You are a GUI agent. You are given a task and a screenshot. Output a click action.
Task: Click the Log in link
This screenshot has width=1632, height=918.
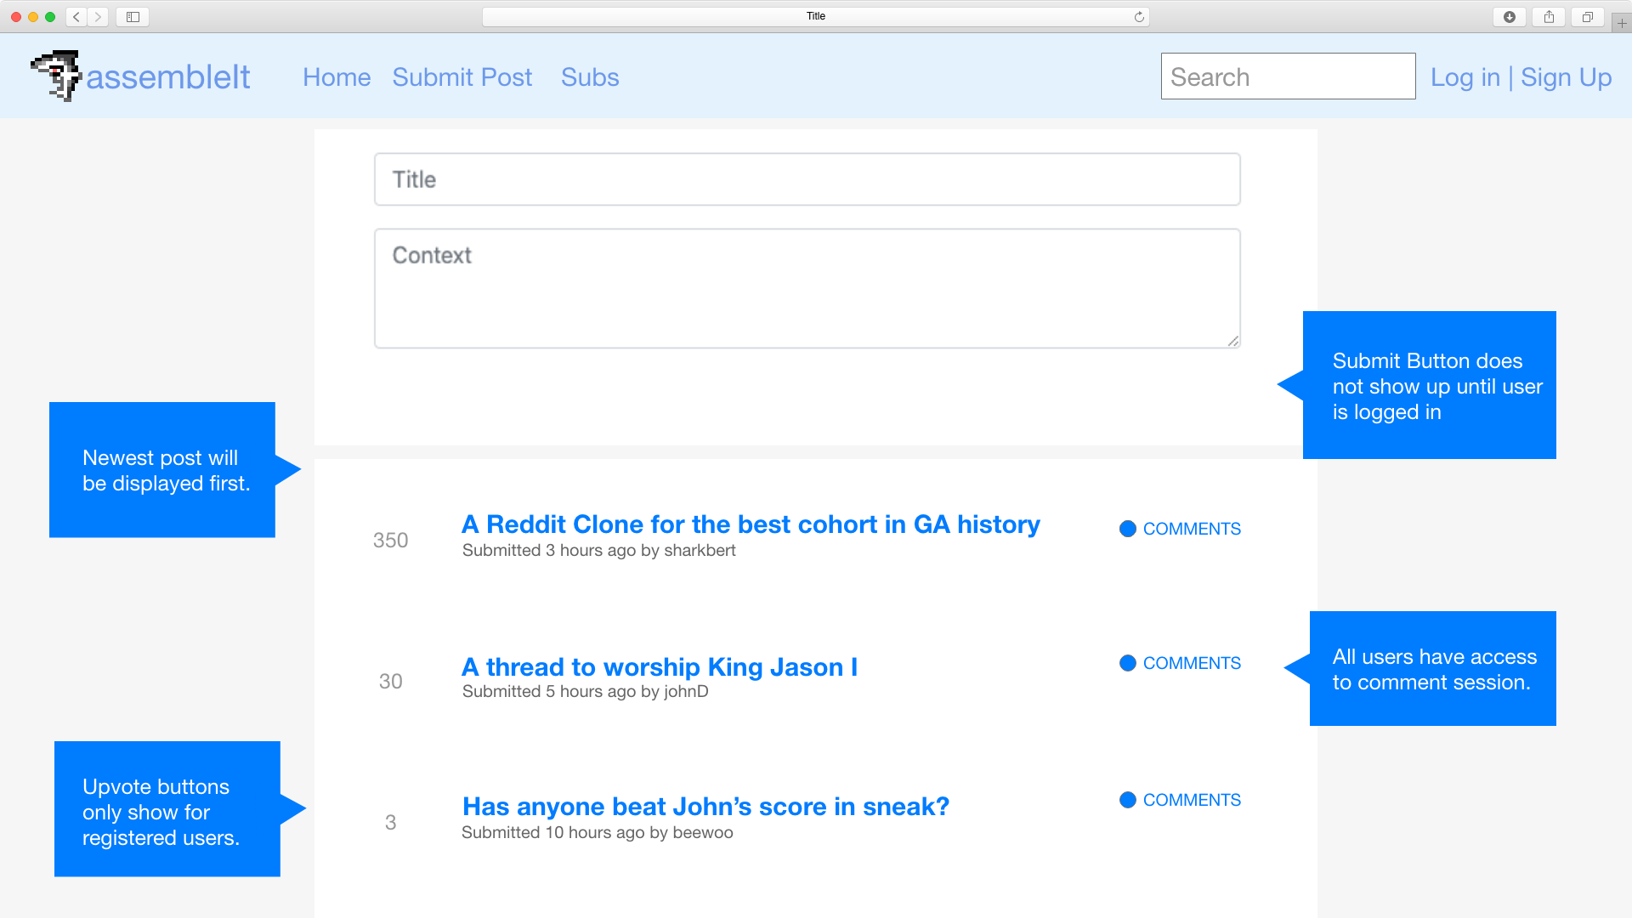click(1464, 76)
